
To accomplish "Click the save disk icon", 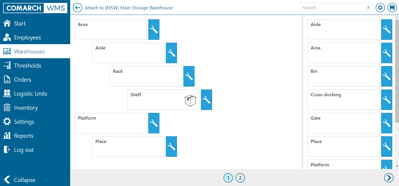I will (x=392, y=8).
